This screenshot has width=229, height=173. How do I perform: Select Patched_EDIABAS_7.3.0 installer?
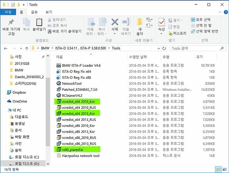(x=77, y=90)
